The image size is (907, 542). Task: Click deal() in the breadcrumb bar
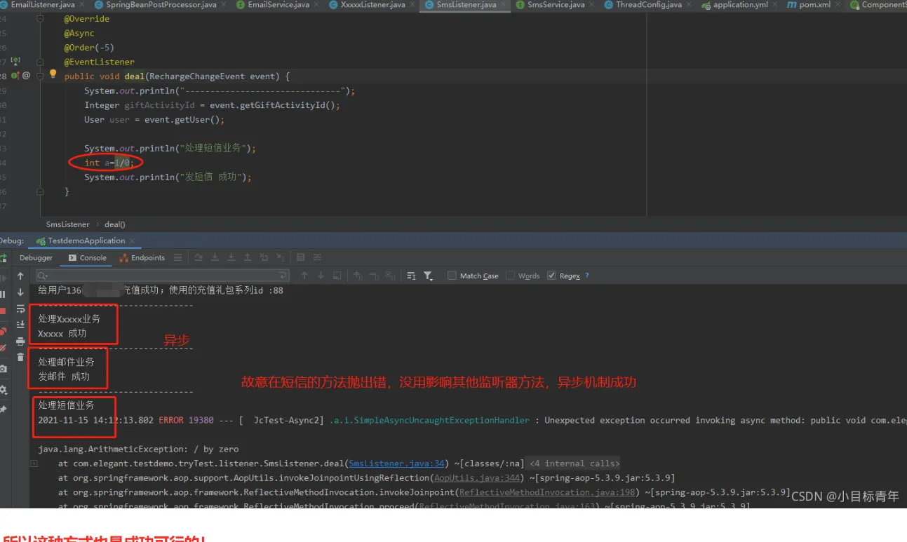[x=114, y=224]
